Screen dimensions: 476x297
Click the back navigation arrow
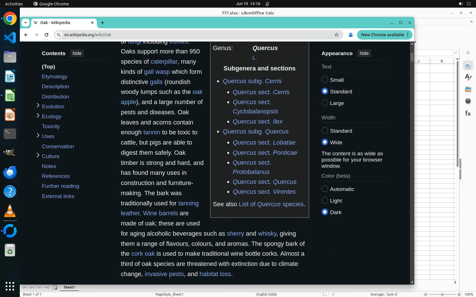click(x=26, y=35)
